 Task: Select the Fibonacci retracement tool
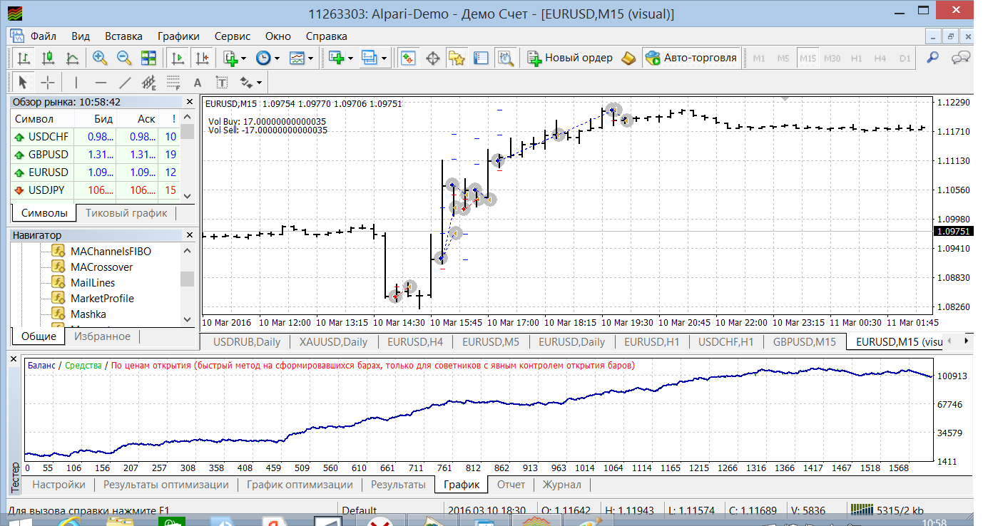(x=173, y=82)
